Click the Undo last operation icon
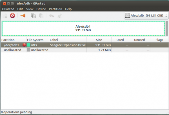 tap(51, 16)
